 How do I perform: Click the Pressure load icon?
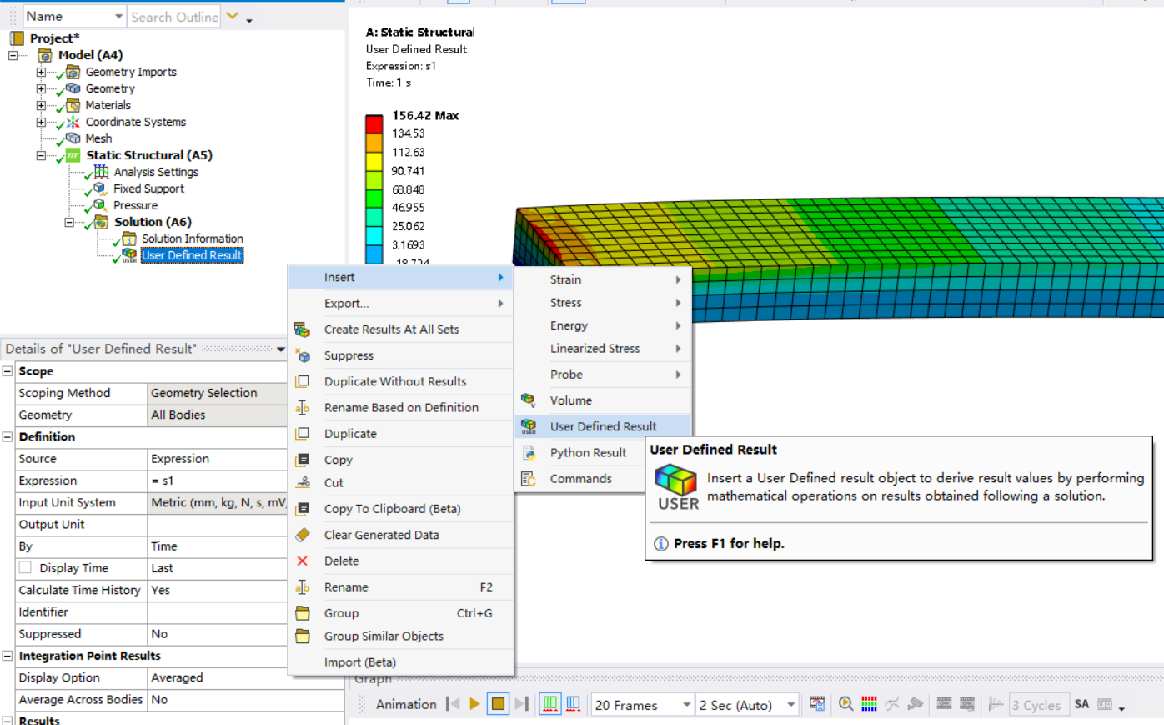tap(100, 205)
